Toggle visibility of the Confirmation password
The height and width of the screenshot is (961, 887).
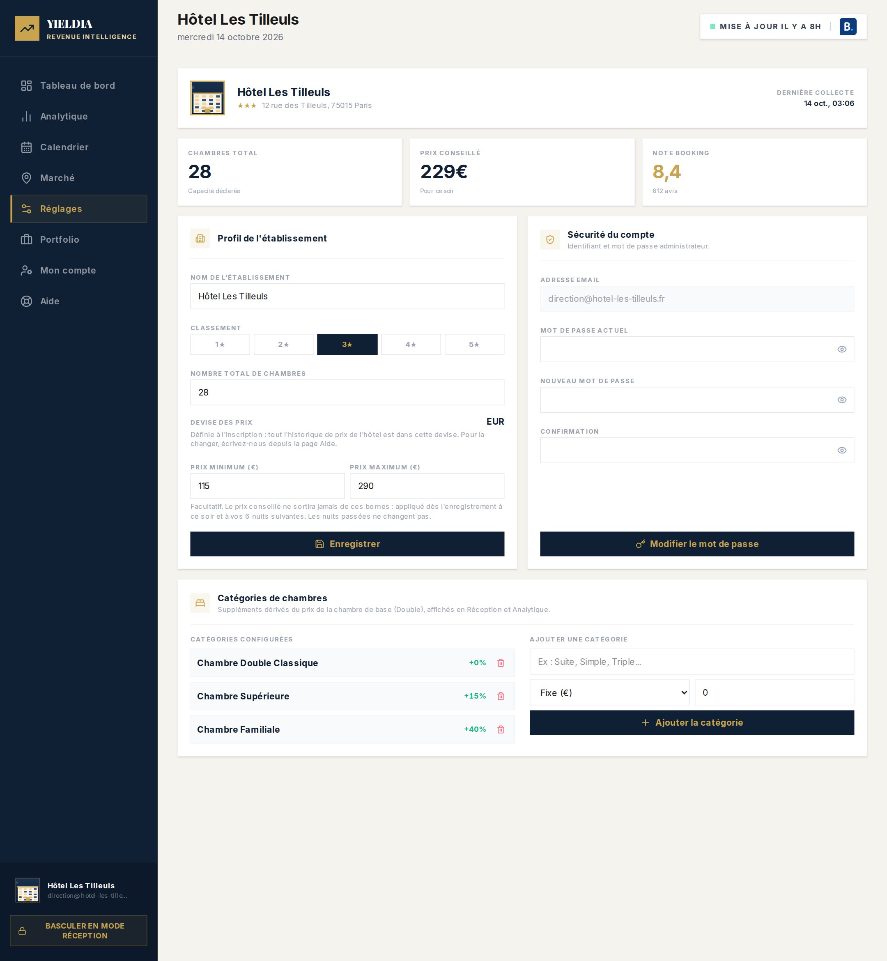[841, 450]
